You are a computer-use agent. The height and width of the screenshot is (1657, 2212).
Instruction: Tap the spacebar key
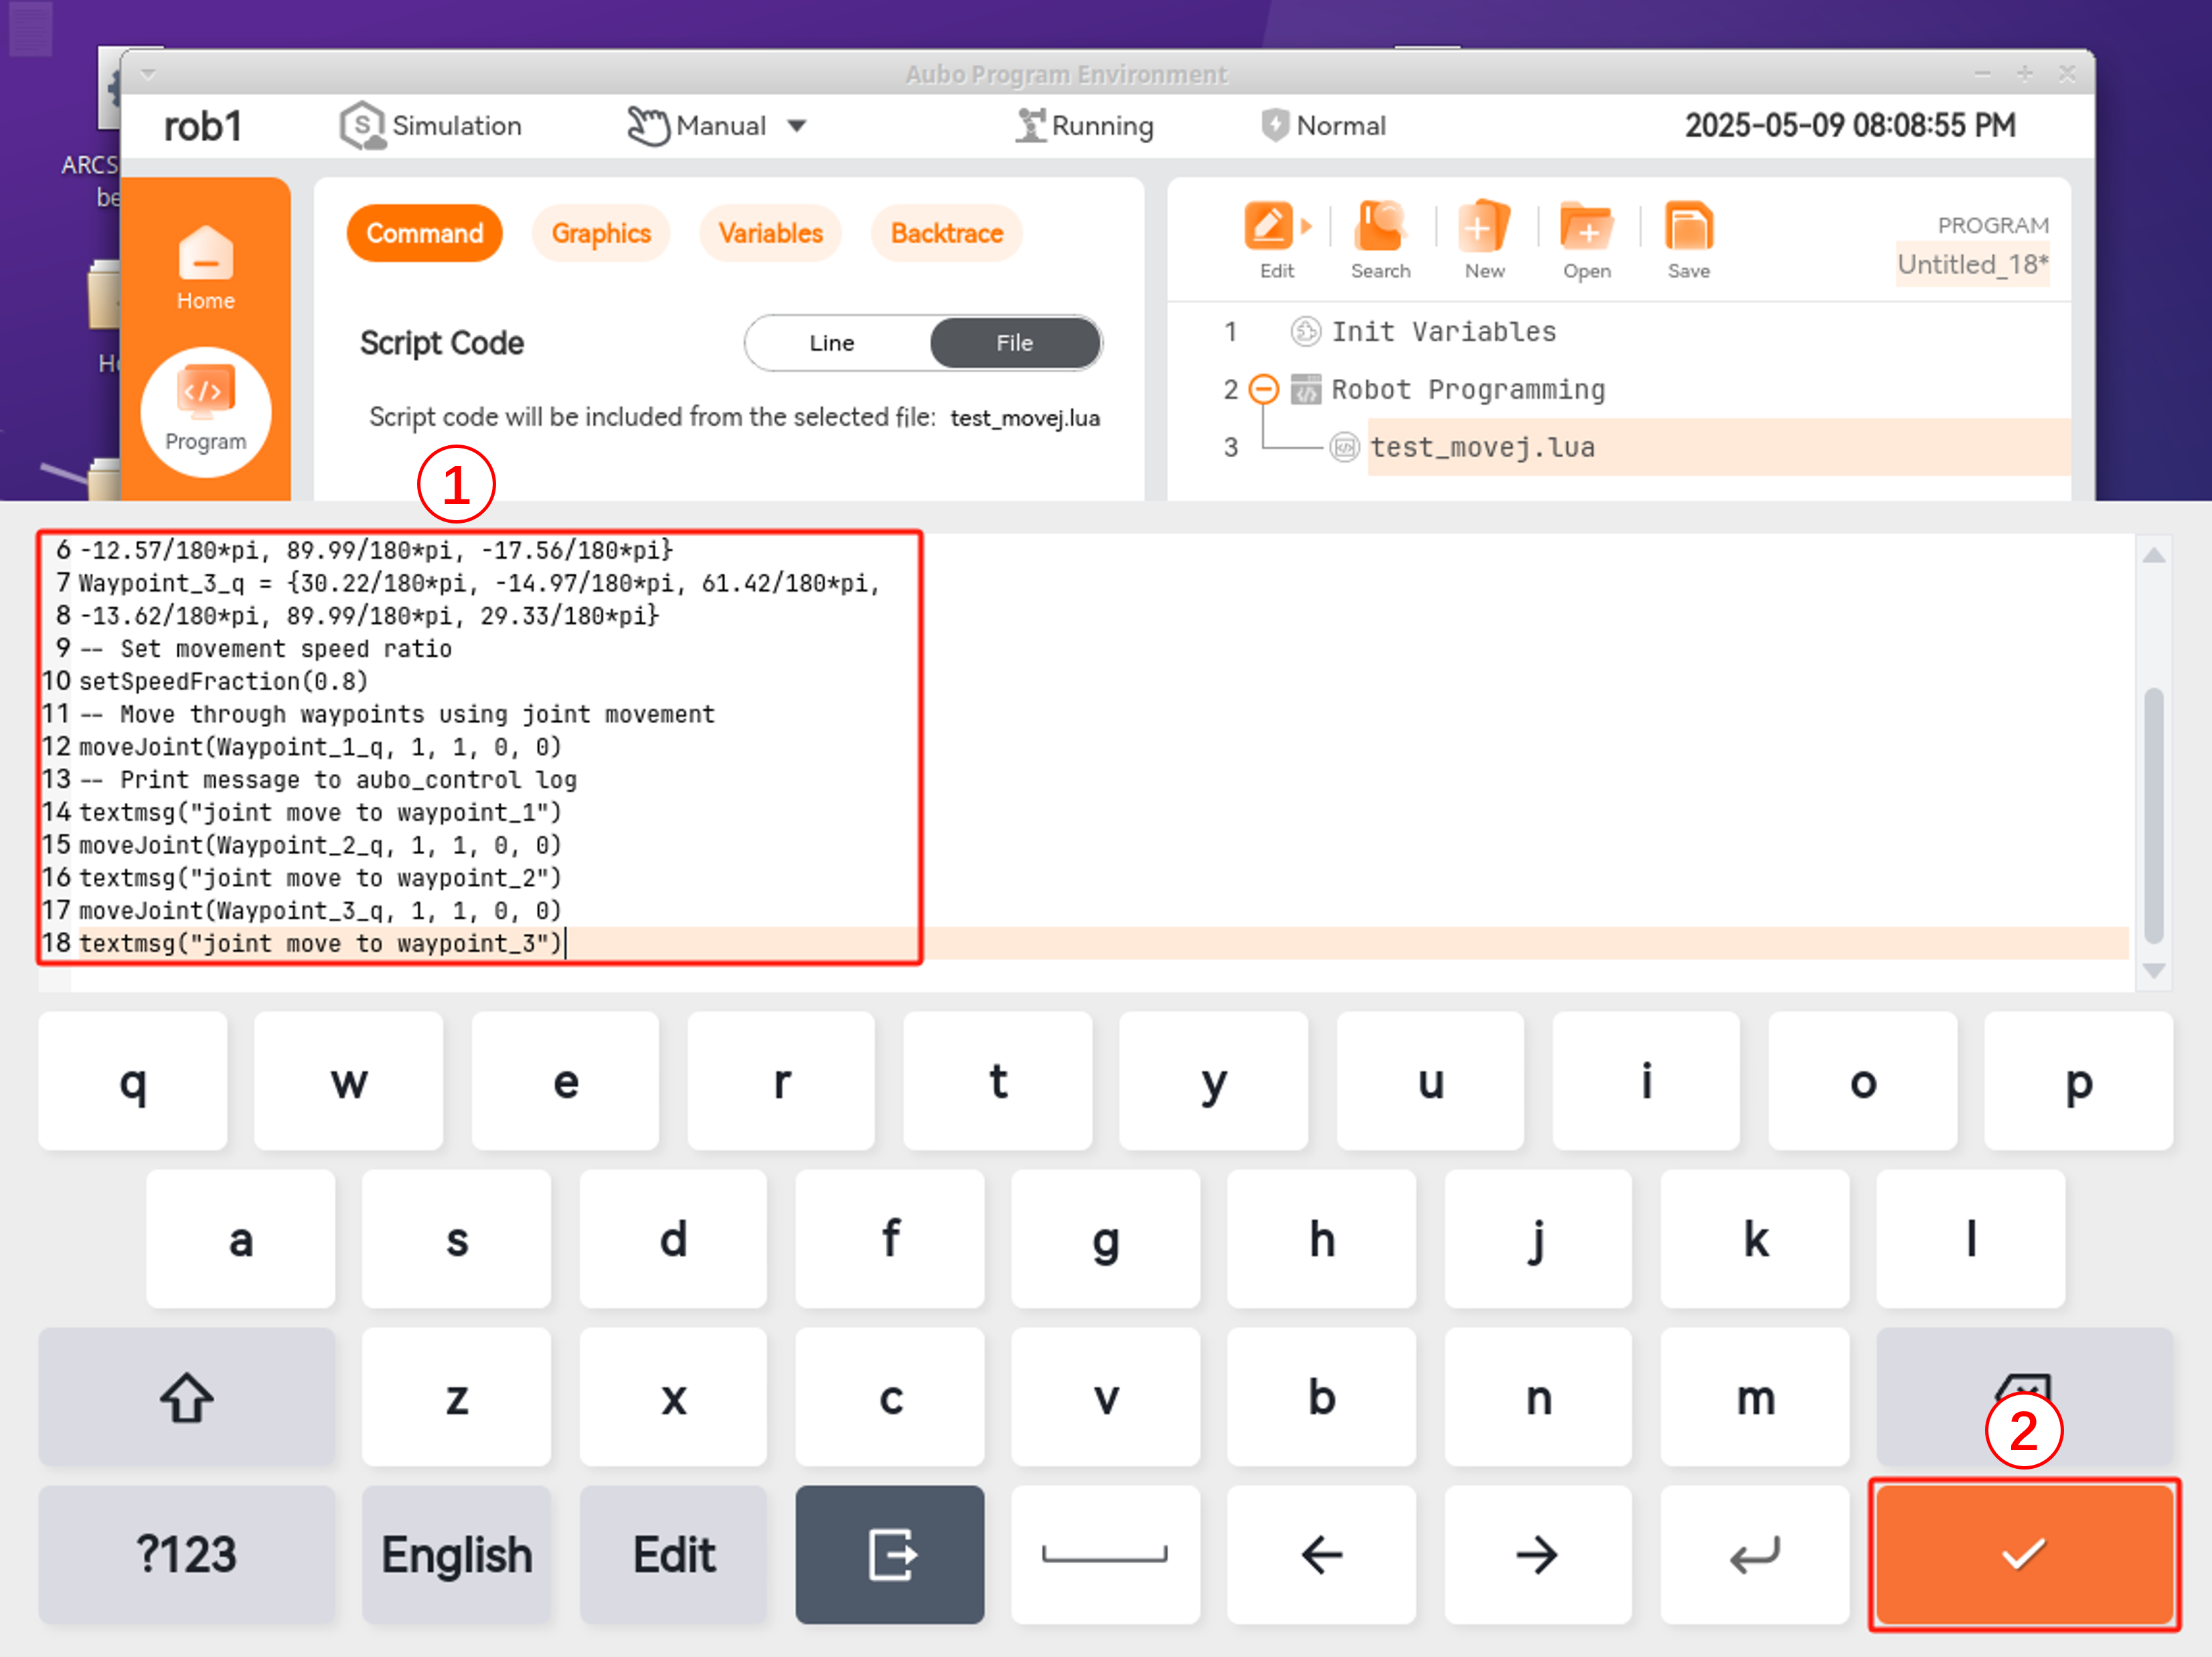point(1105,1554)
